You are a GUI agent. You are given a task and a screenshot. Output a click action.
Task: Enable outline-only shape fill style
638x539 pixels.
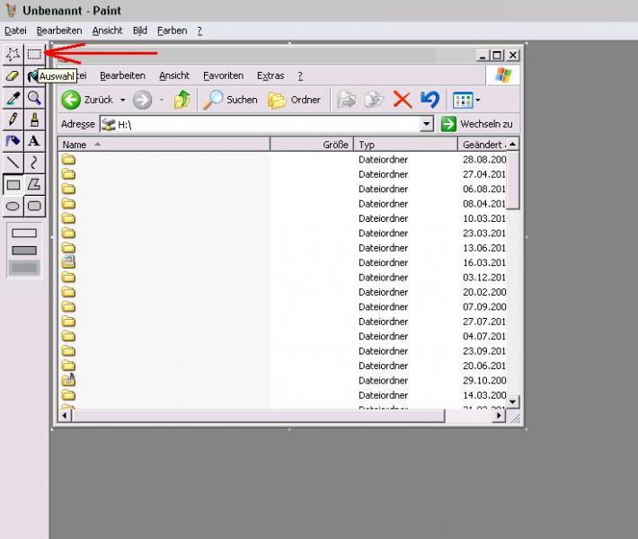click(x=24, y=234)
